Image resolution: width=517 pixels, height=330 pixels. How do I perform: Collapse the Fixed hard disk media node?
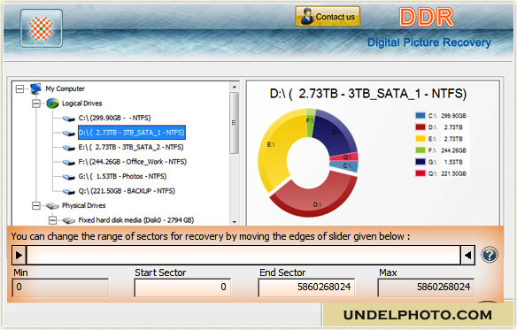(53, 220)
